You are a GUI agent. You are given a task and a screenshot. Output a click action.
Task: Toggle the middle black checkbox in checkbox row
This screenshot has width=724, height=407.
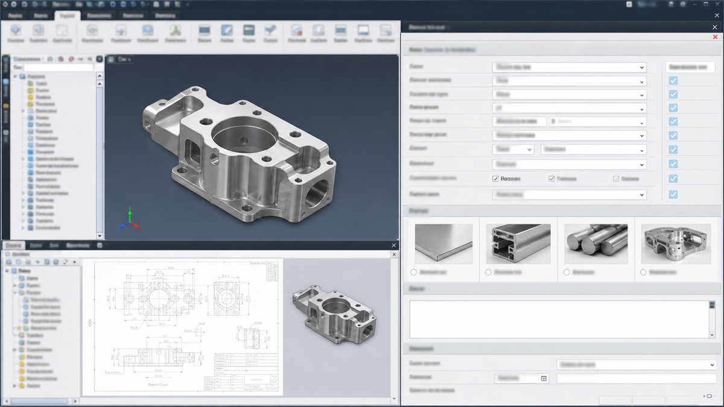[x=551, y=178]
